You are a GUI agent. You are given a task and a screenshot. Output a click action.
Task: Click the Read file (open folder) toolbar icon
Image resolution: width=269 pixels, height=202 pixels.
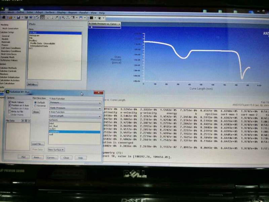(11, 18)
